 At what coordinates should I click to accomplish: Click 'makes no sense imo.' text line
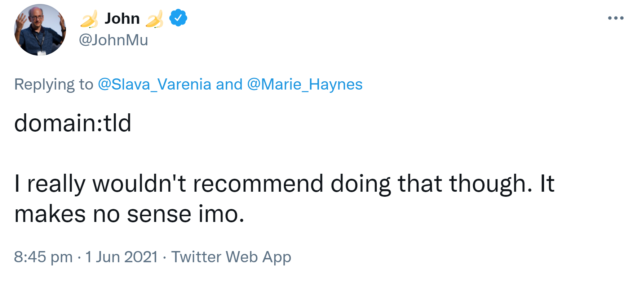tap(129, 214)
